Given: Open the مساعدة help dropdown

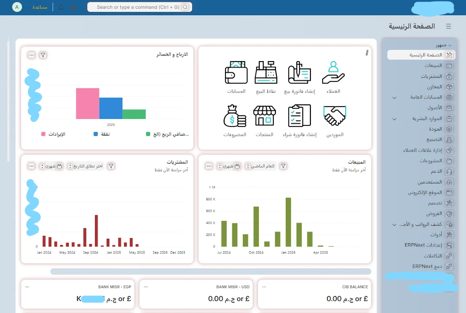Looking at the screenshot, I should (37, 7).
